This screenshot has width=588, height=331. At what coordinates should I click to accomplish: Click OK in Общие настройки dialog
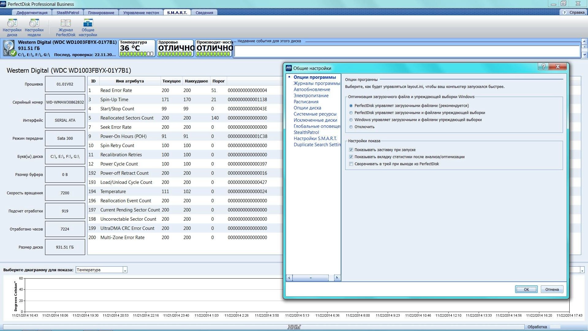526,289
